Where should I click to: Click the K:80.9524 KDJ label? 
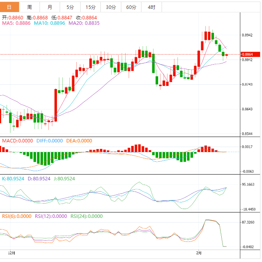(x=14, y=179)
